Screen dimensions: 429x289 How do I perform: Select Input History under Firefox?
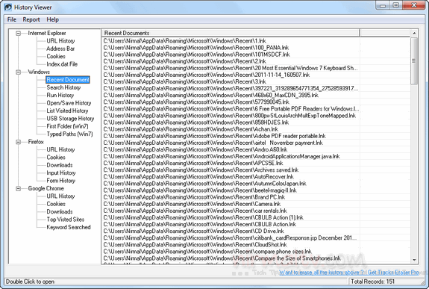point(61,173)
